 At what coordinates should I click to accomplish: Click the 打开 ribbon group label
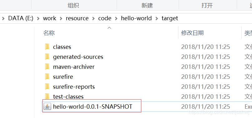point(207,6)
